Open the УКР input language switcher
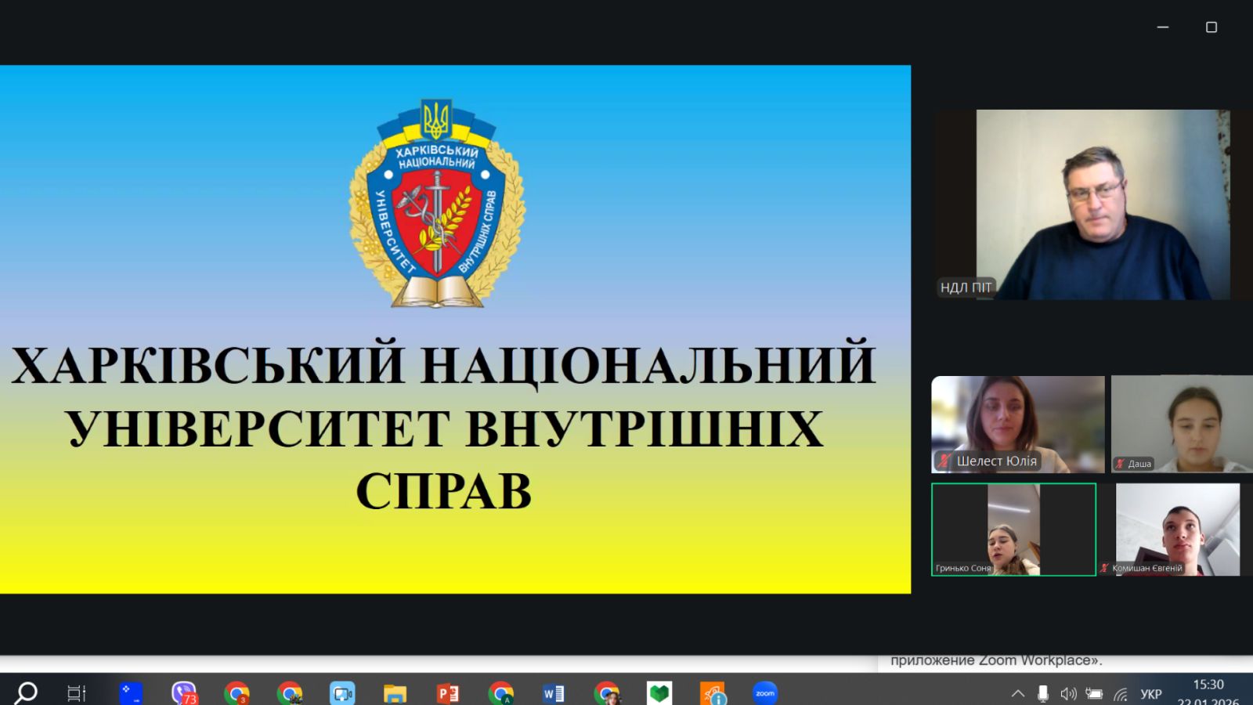 tap(1151, 694)
